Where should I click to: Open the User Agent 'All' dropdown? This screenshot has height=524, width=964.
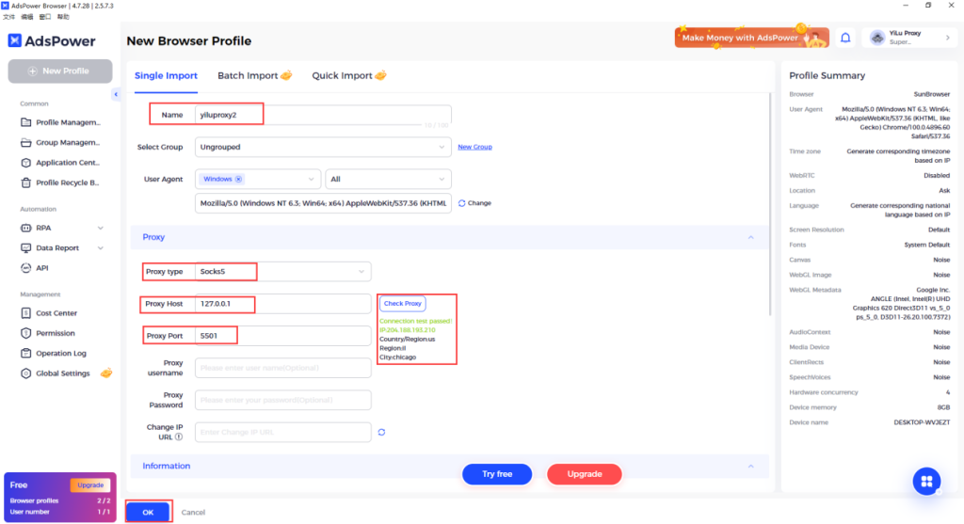pyautogui.click(x=388, y=180)
